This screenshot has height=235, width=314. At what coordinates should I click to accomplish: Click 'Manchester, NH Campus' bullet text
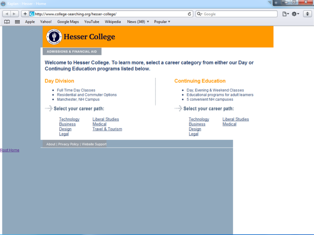click(78, 99)
